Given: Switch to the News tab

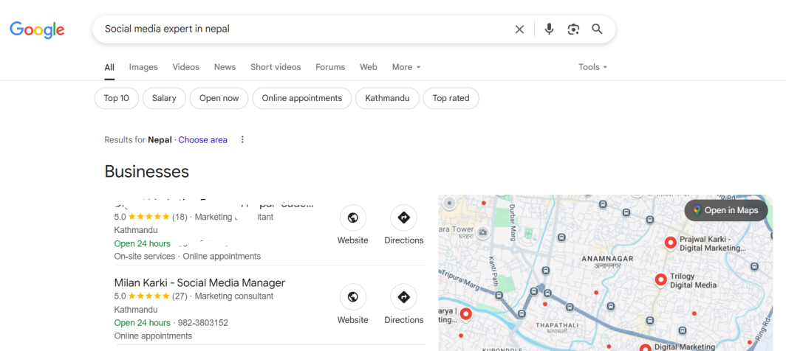Looking at the screenshot, I should [x=225, y=67].
